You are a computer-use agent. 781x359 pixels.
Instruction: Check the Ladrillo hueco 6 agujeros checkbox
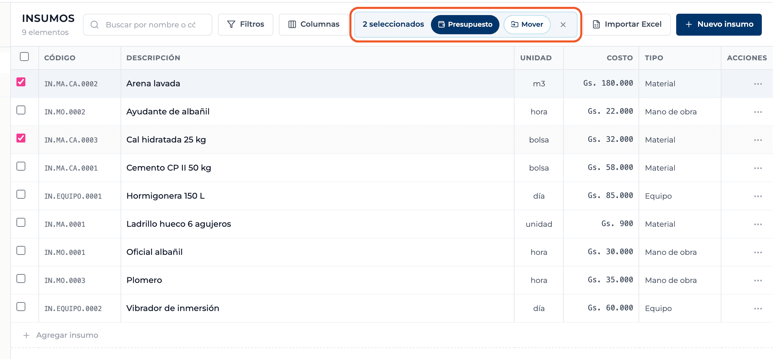(x=21, y=222)
